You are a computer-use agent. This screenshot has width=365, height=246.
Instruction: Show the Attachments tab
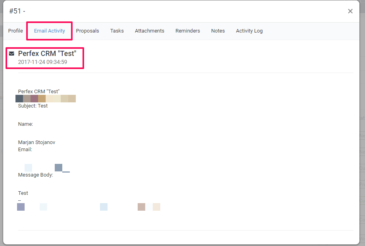pos(150,31)
